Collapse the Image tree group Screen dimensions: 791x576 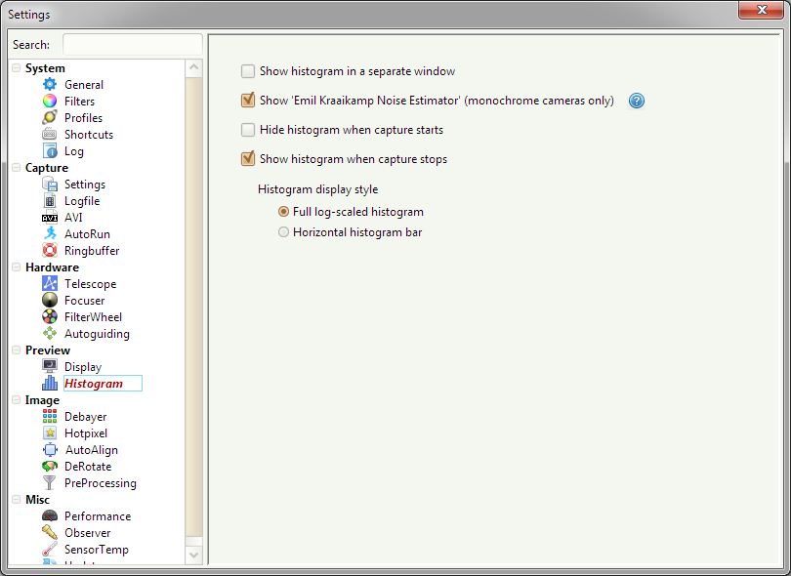point(17,400)
